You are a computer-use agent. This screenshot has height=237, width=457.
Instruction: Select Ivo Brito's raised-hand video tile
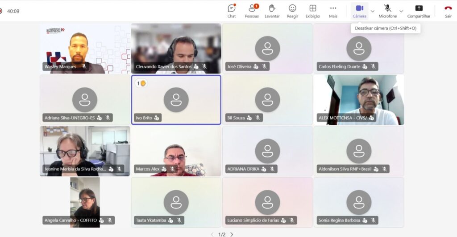[176, 100]
